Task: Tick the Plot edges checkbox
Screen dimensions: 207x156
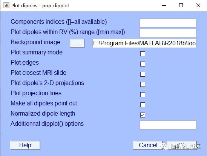Action: 143,64
